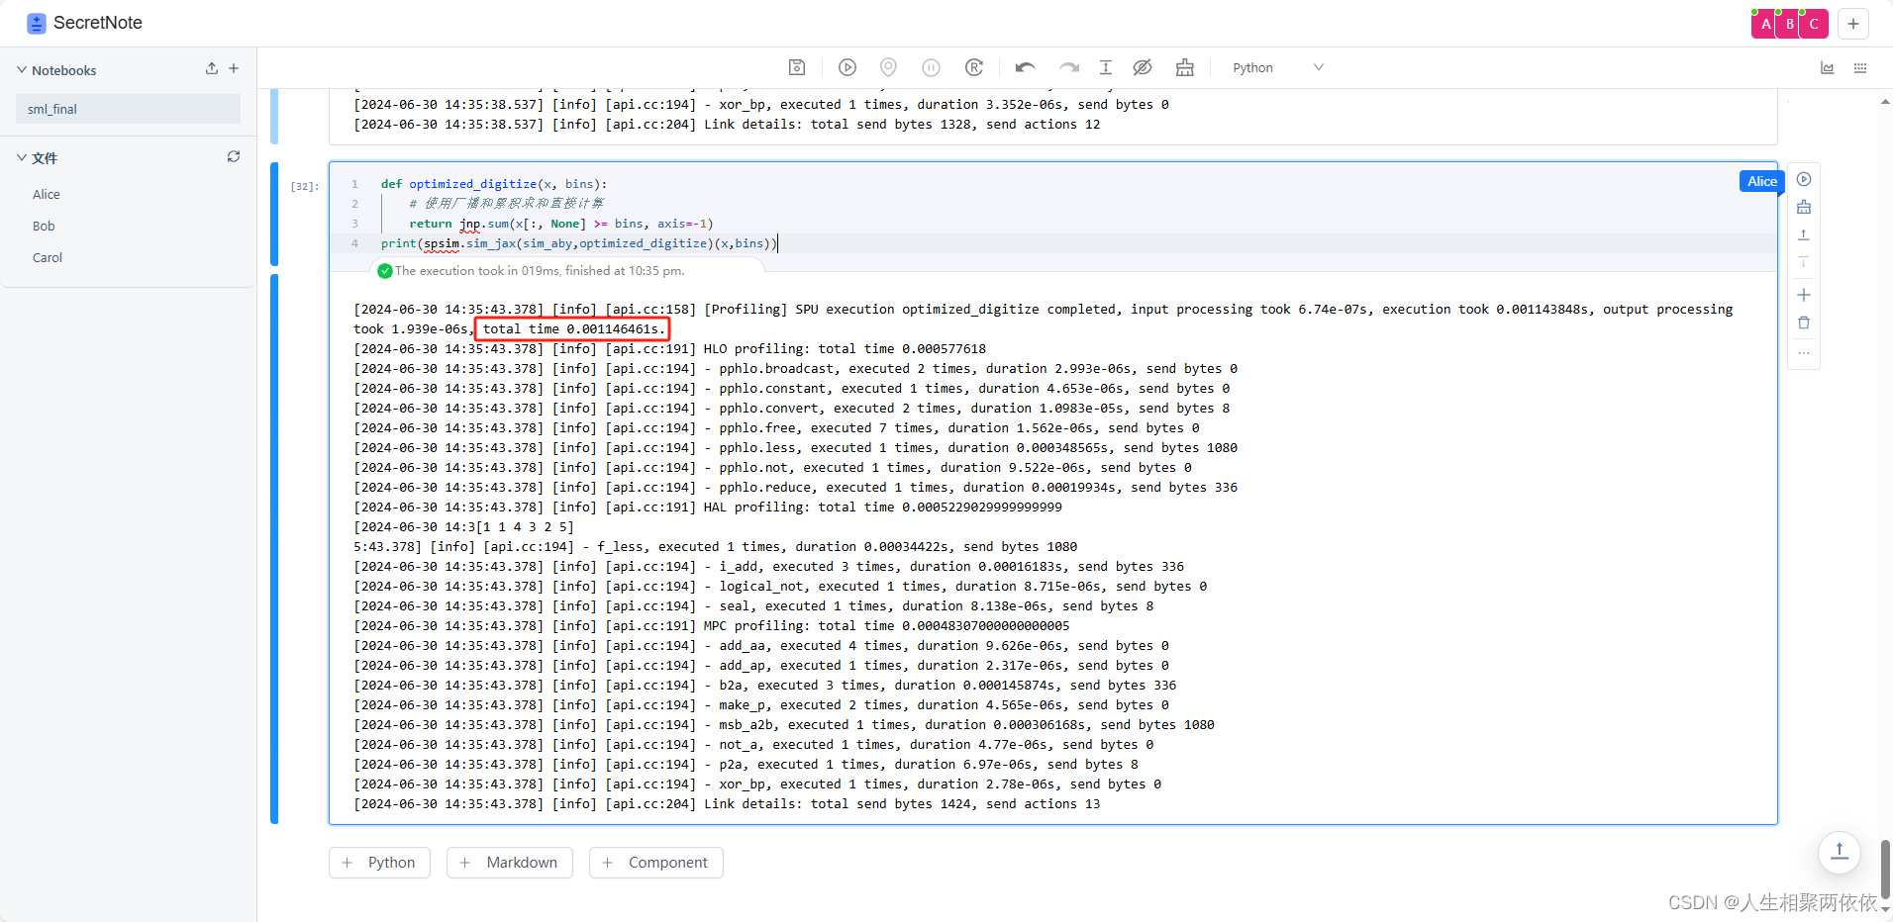
Task: Click the location pin icon in the toolbar
Action: point(889,67)
